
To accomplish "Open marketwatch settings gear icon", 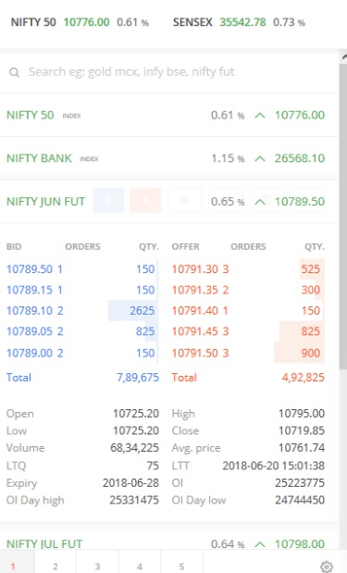I will (327, 566).
